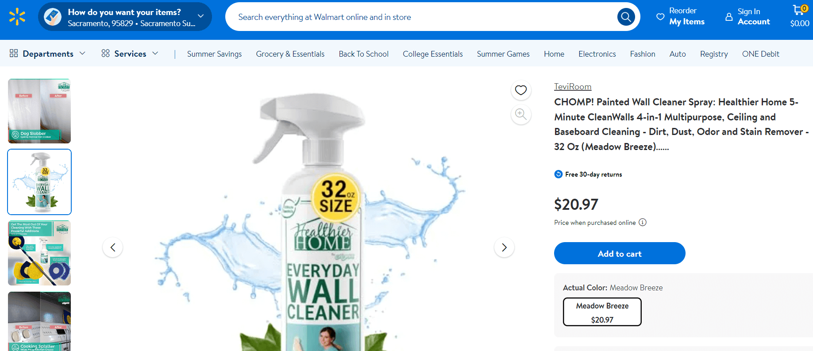Show previous product image with left arrow
Screen dimensions: 813x351
click(x=113, y=247)
